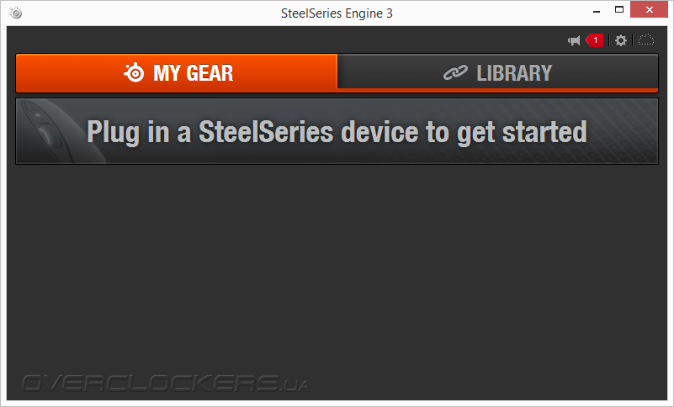Open the announcements megaphone icon
This screenshot has height=407, width=674.
(574, 40)
